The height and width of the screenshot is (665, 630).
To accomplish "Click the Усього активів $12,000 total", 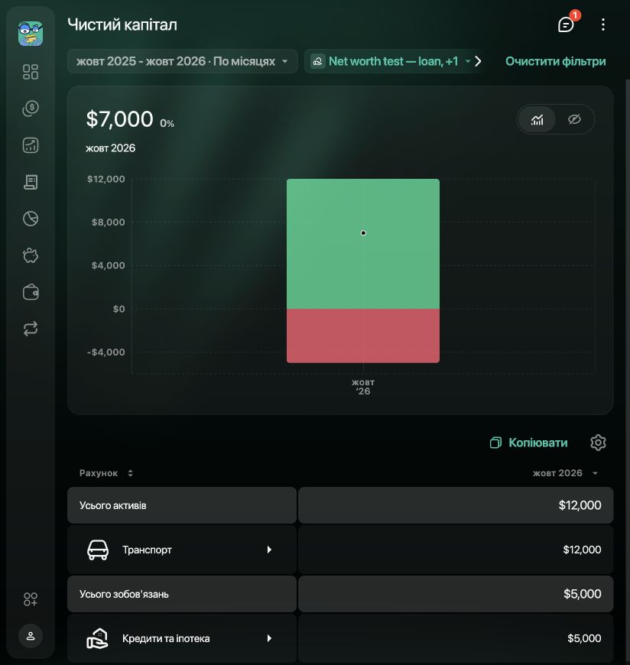I will click(x=580, y=505).
